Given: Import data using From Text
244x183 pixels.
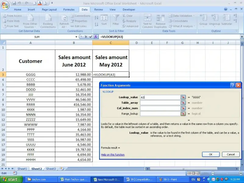Looking at the screenshot, I should click(x=11, y=26).
